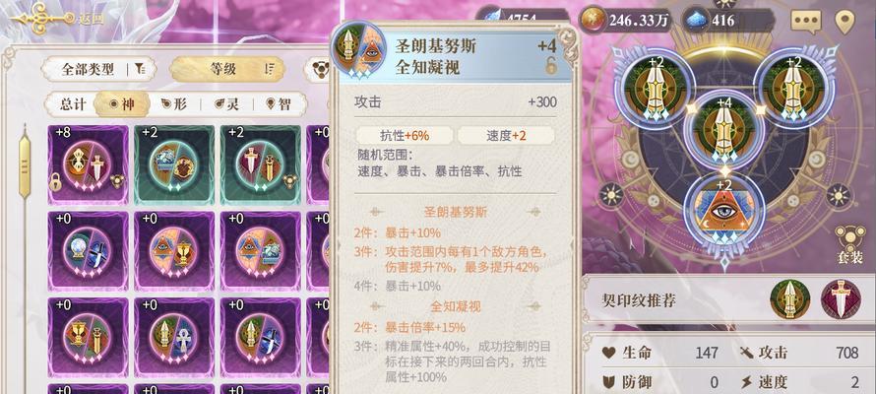Click the inventory scrollbar handle
Viewport: 876px width, 394px height.
(25, 166)
